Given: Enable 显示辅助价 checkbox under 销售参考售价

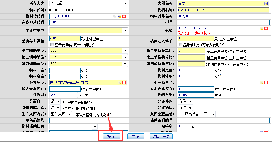Looking at the screenshot, I should point(181,45).
